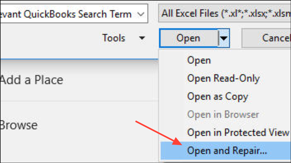The width and height of the screenshot is (291, 163).
Task: Click inside the file name text field
Action: click(x=66, y=14)
